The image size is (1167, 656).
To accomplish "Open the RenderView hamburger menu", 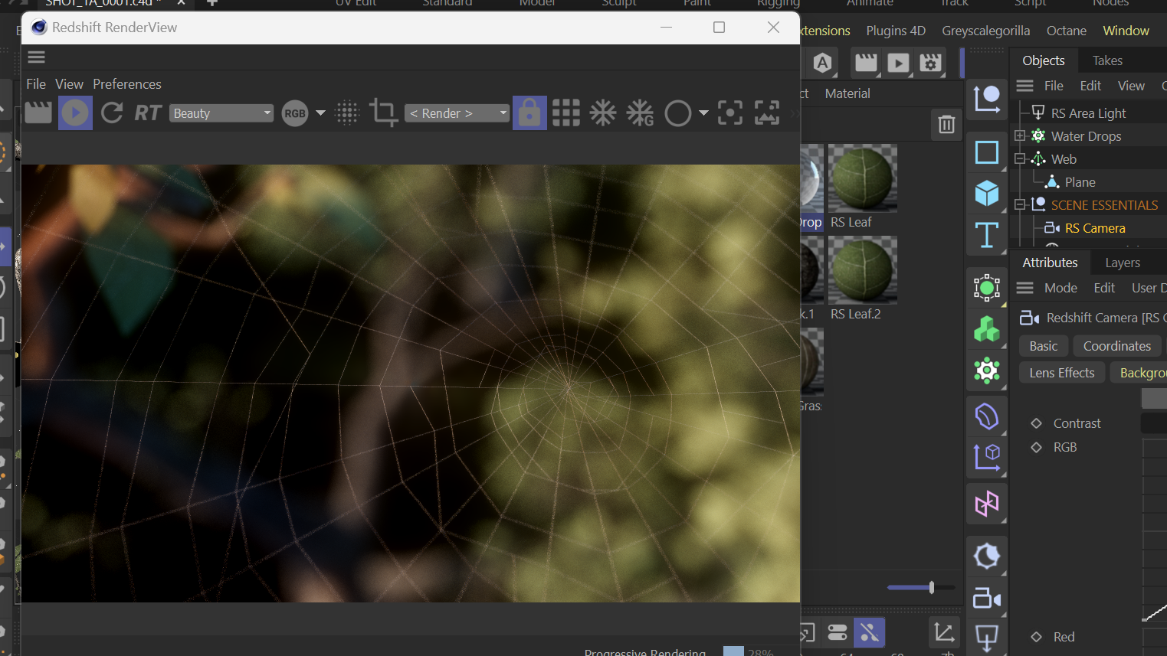I will pyautogui.click(x=36, y=57).
